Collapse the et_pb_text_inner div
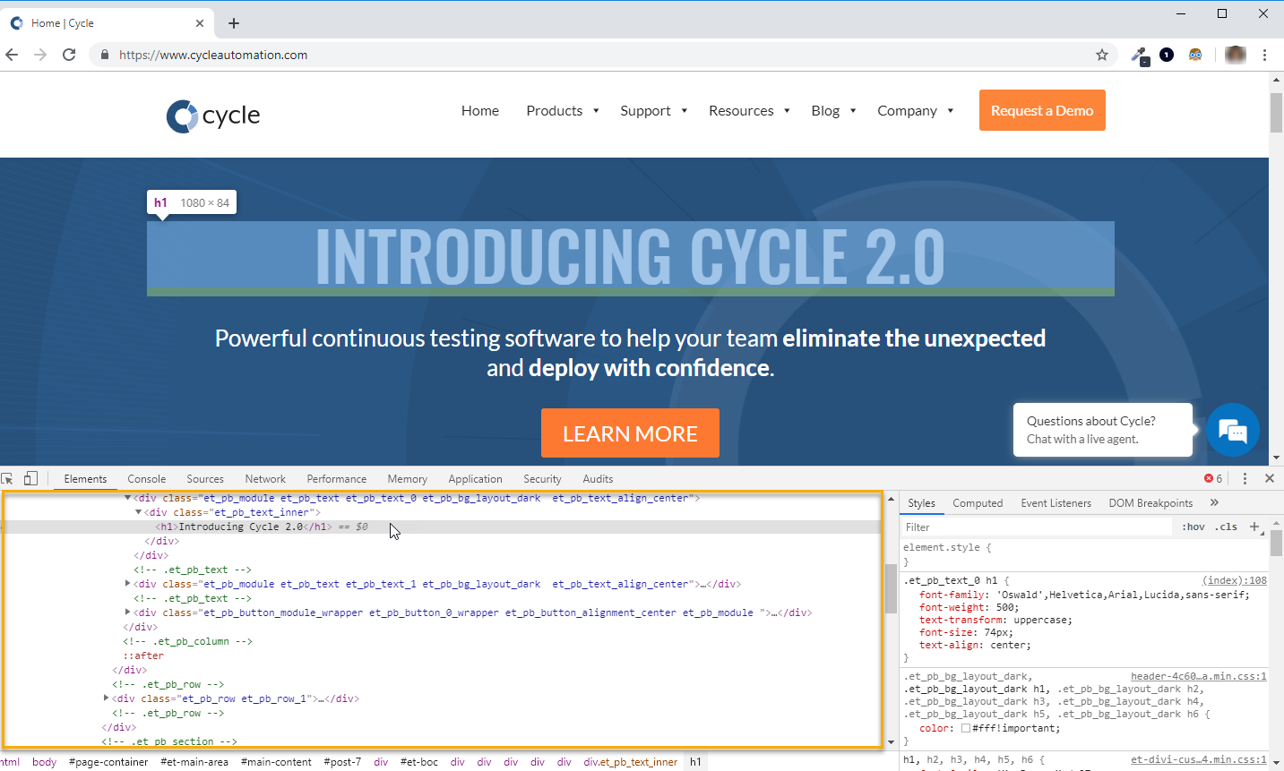 coord(138,511)
